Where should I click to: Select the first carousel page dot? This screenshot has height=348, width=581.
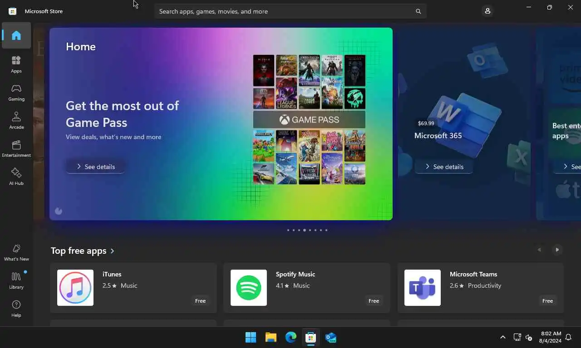tap(288, 230)
